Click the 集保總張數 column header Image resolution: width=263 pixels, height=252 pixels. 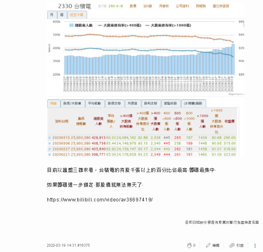[81, 121]
